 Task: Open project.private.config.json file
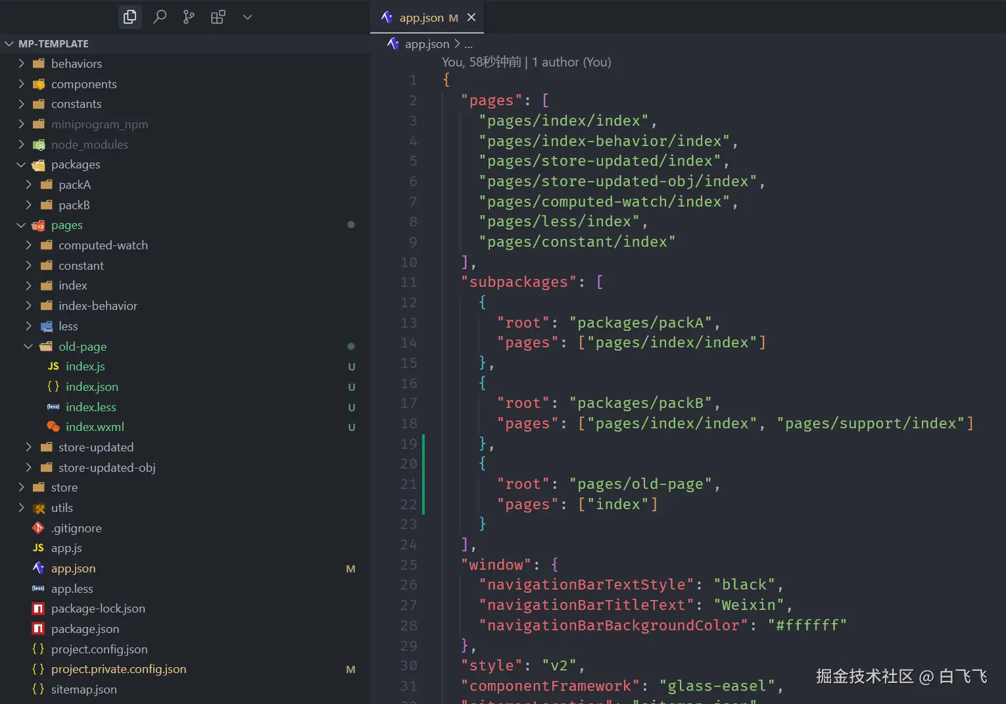coord(119,669)
